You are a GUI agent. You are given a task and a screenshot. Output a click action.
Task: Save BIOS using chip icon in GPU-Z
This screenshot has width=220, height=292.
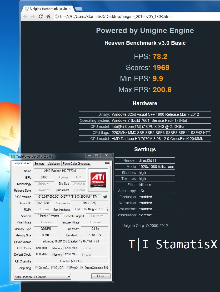pos(105,196)
